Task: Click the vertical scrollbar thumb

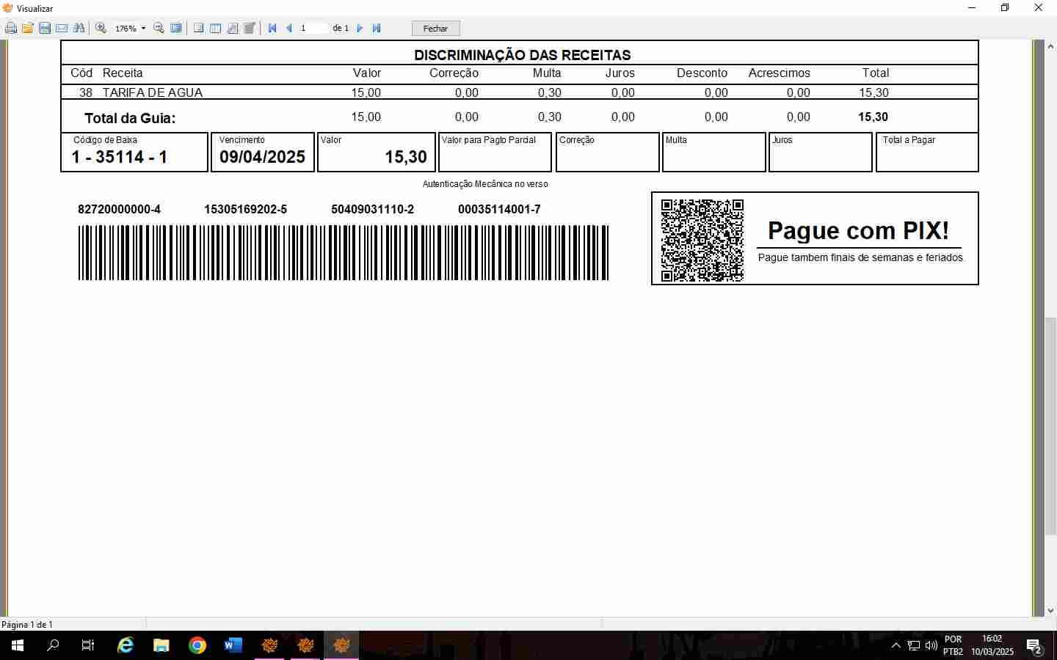Action: 1050,425
